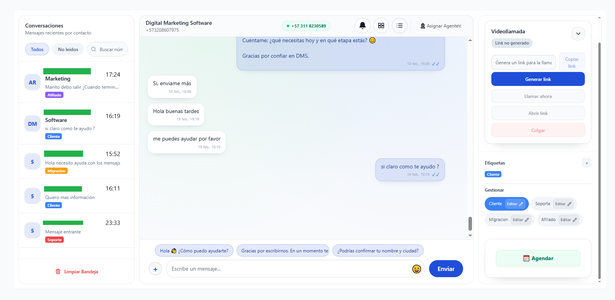This screenshot has height=300, width=615.
Task: Click the chat messages vertical scrollbar thumb
Action: pyautogui.click(x=470, y=223)
